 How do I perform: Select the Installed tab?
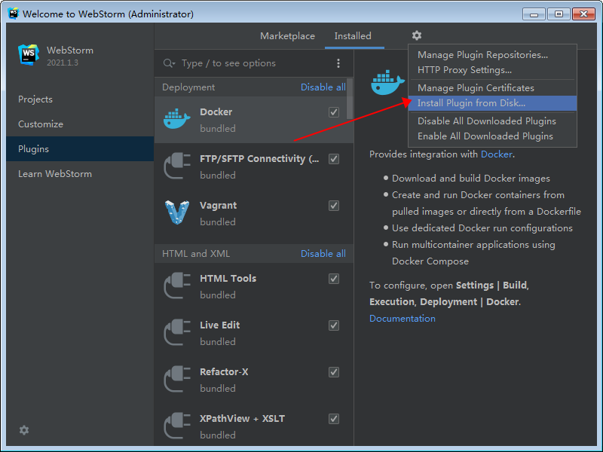(353, 36)
